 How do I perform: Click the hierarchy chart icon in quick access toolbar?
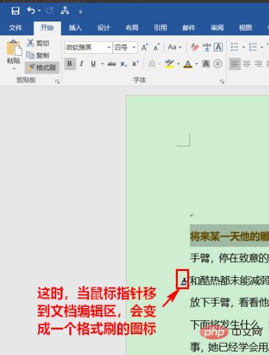point(65,11)
